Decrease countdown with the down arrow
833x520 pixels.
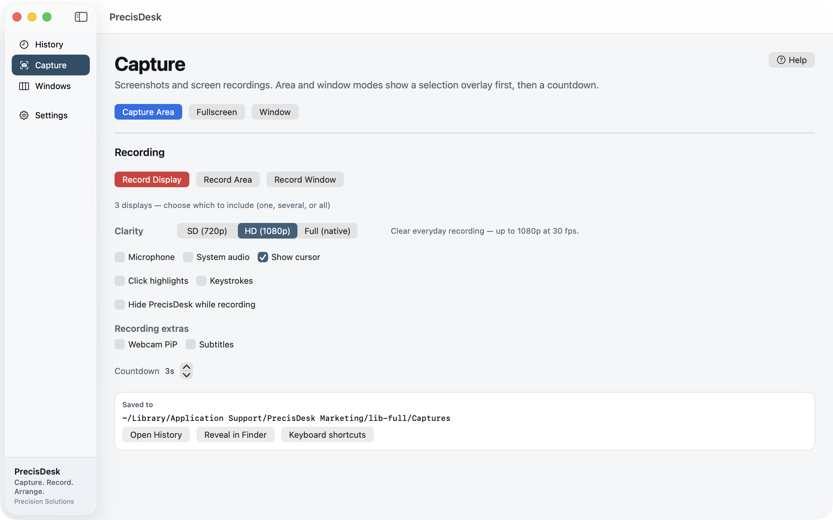[x=186, y=375]
